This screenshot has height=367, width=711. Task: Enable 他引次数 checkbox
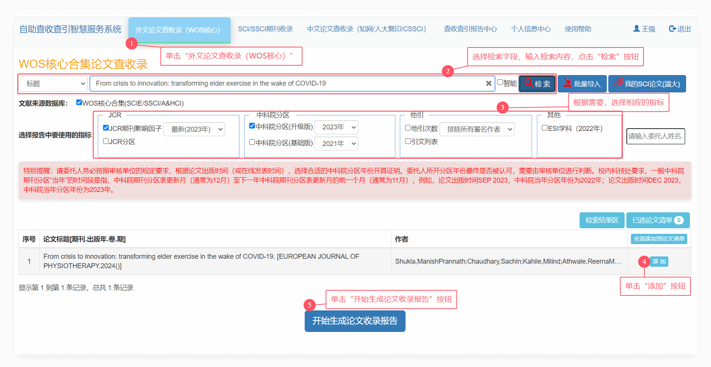point(408,128)
